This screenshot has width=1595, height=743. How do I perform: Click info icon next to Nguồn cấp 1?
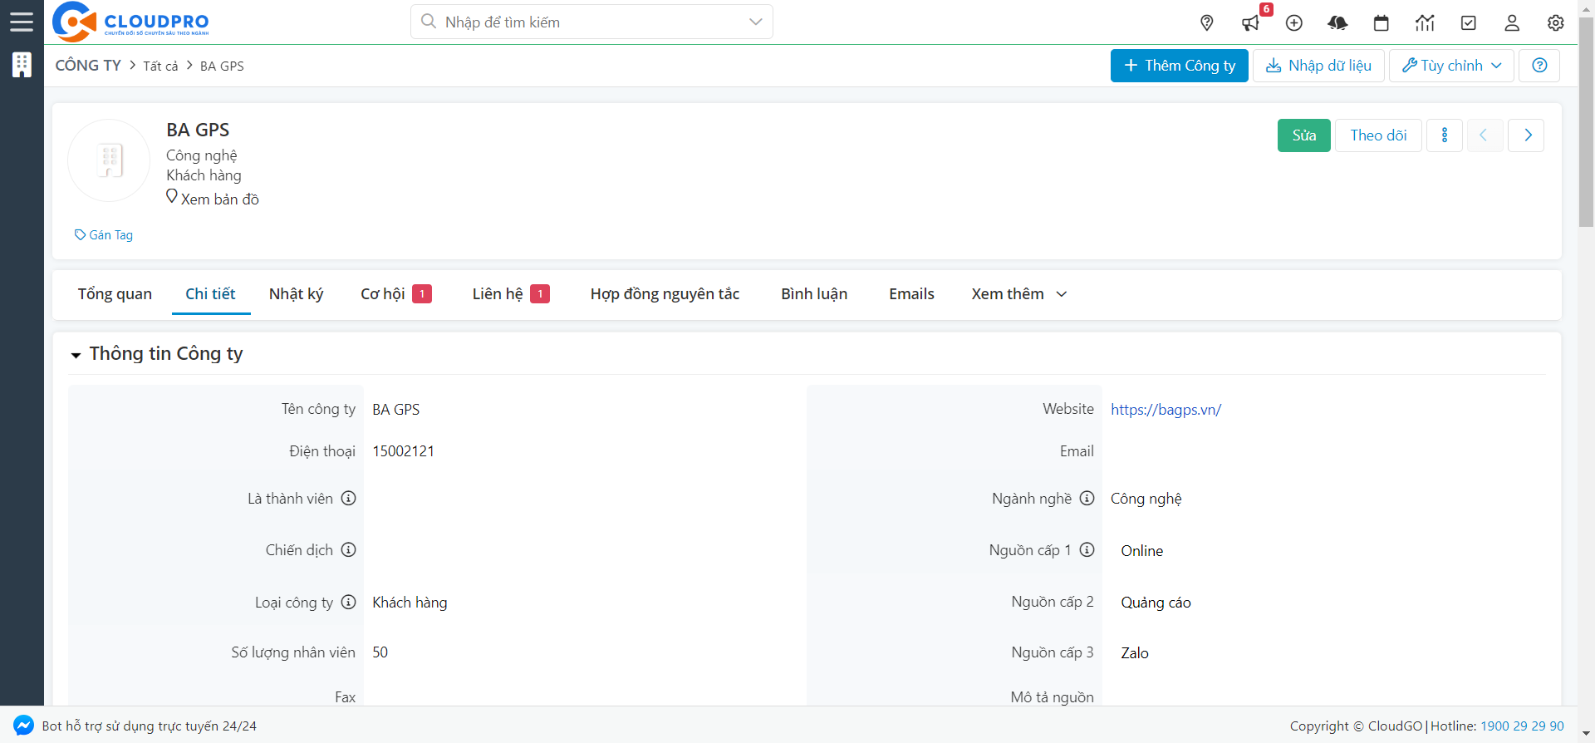click(x=1087, y=549)
